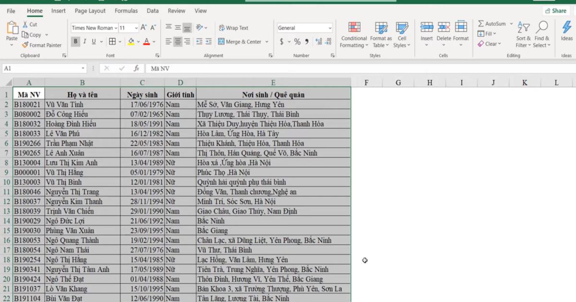Open the Times New Roman font dropdown
Screen dimensions: 576x302
click(116, 28)
